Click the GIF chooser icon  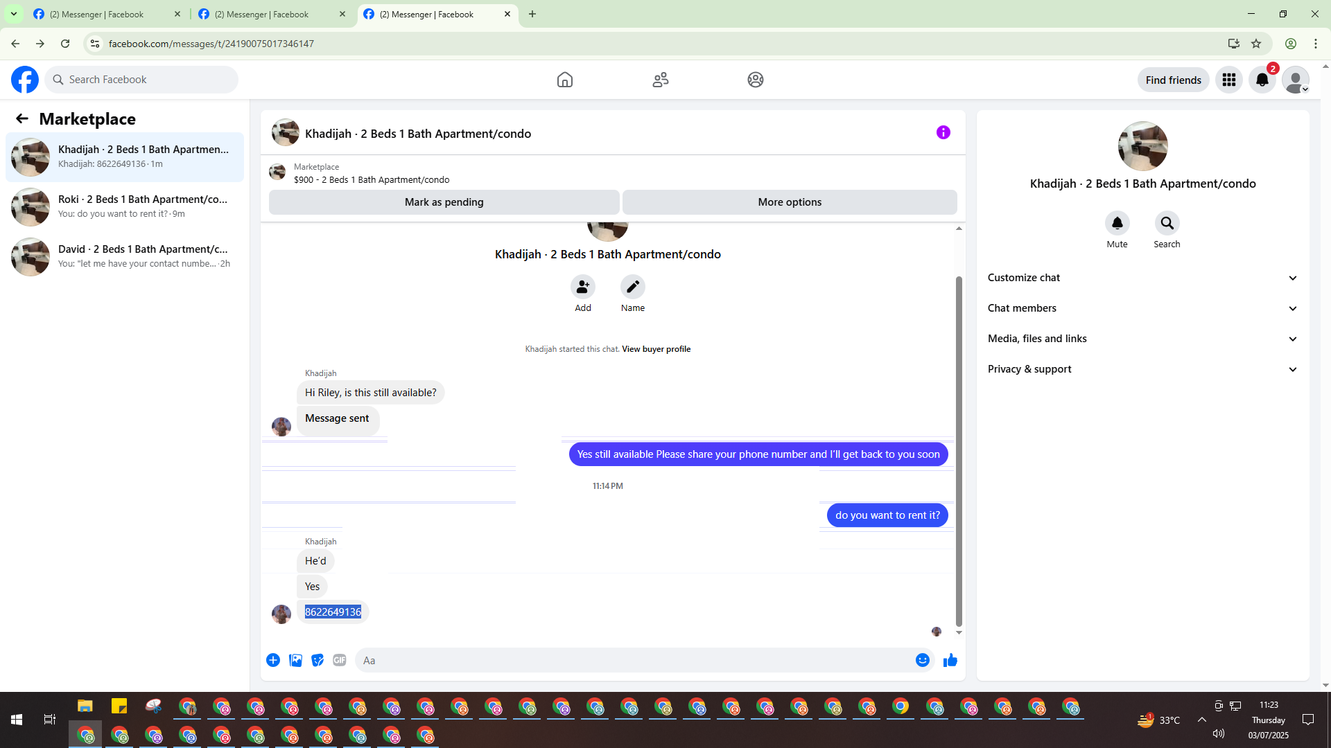[339, 660]
